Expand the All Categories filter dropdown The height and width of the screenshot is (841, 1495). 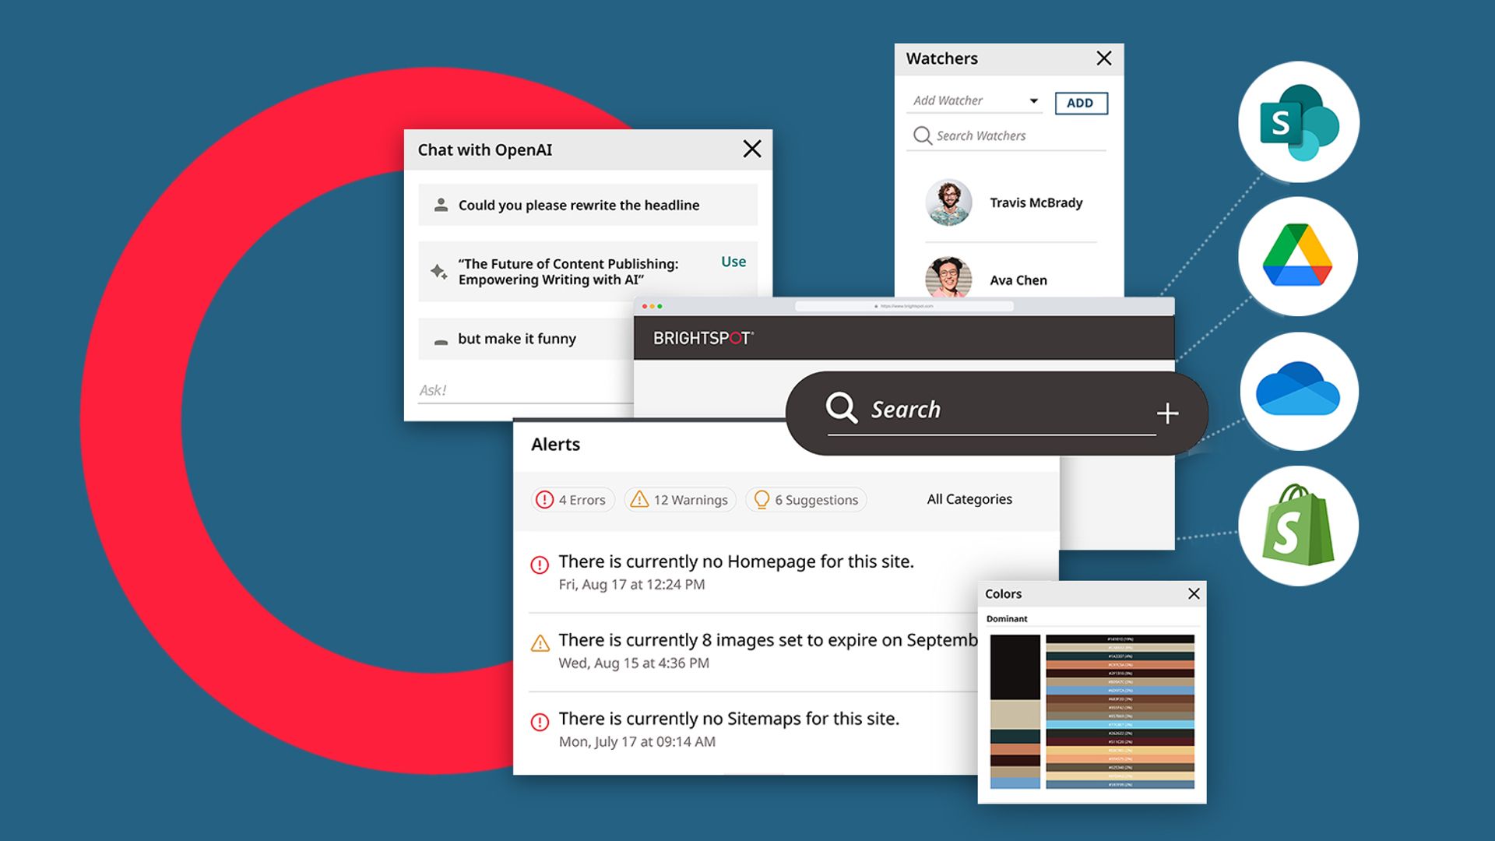coord(967,498)
